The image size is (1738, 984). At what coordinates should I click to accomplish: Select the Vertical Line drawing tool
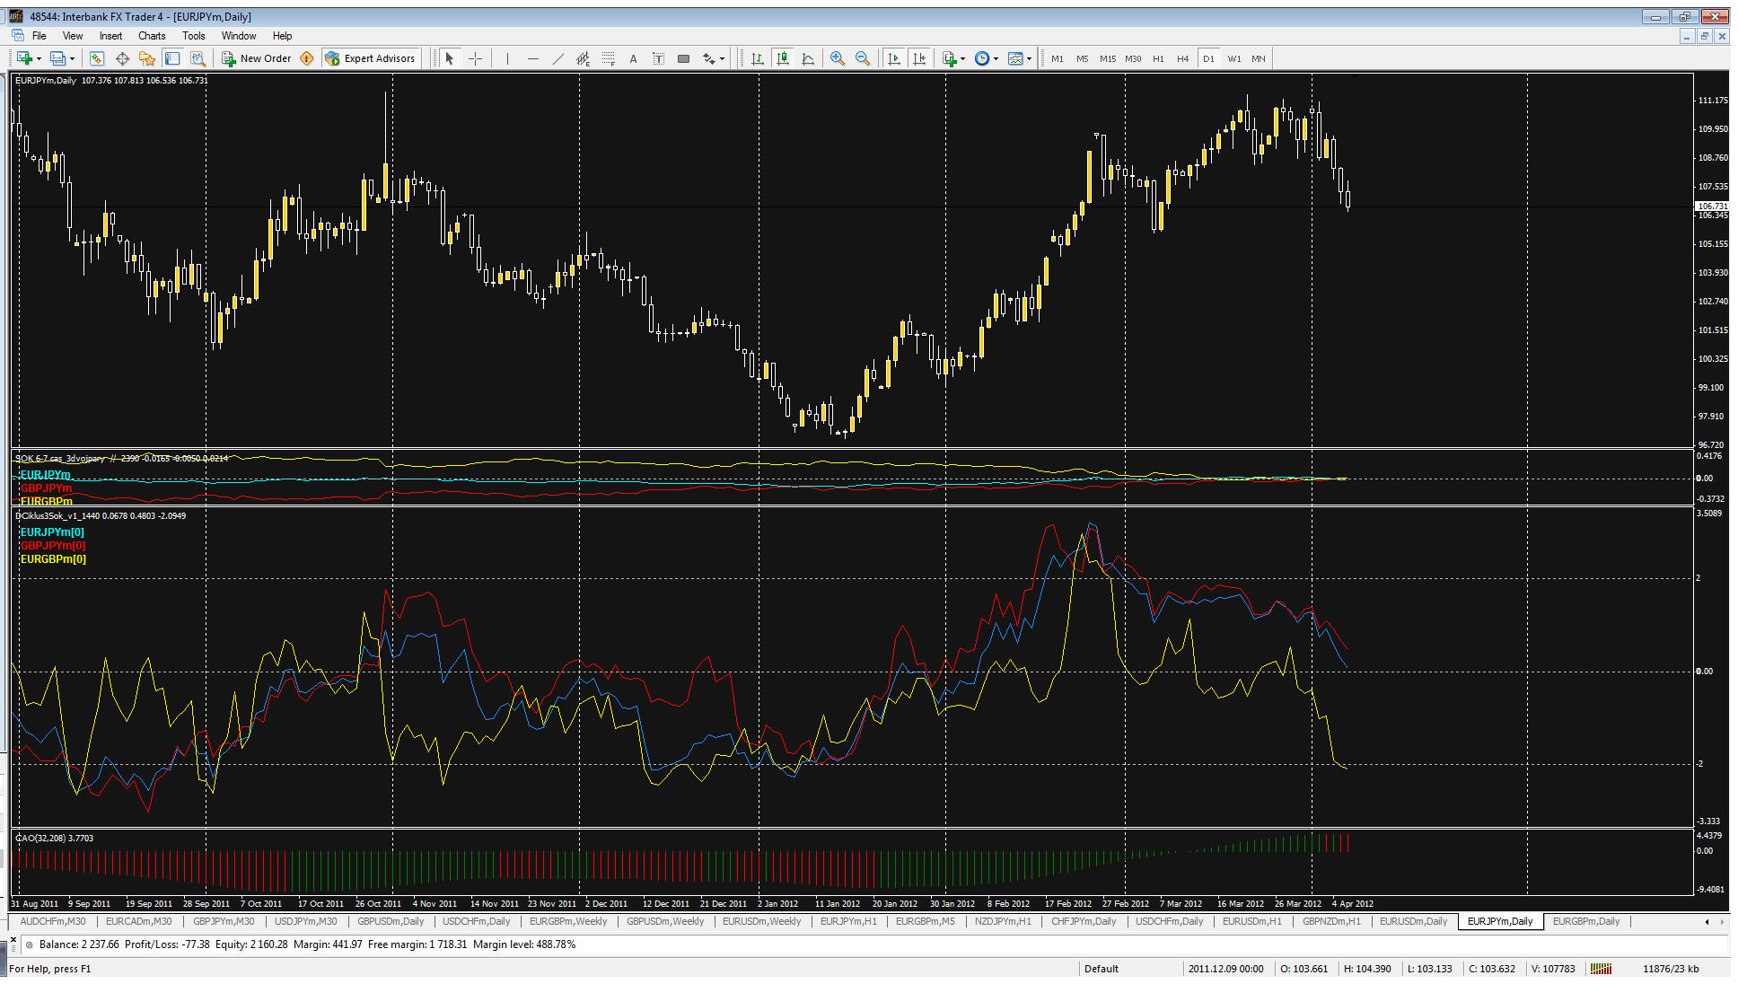(x=507, y=58)
